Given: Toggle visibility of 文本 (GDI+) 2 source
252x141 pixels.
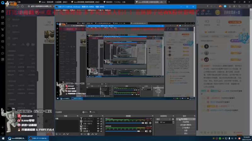Looking at the screenshot, I should (x=98, y=119).
